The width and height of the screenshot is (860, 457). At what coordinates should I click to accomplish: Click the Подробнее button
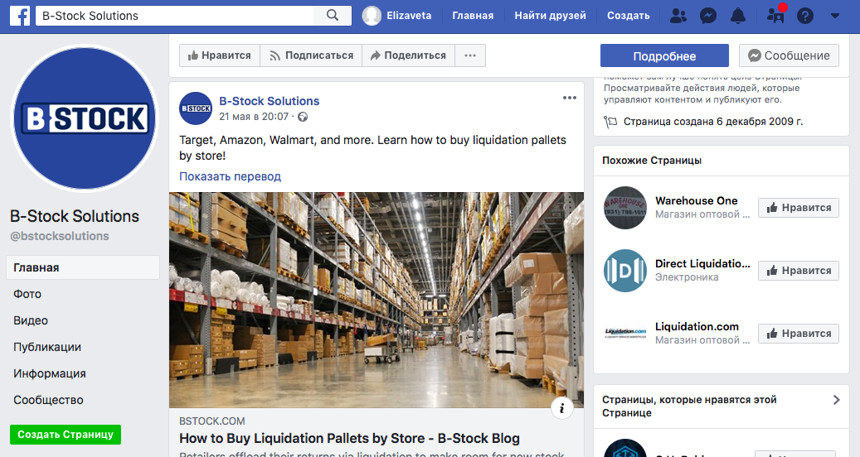664,55
